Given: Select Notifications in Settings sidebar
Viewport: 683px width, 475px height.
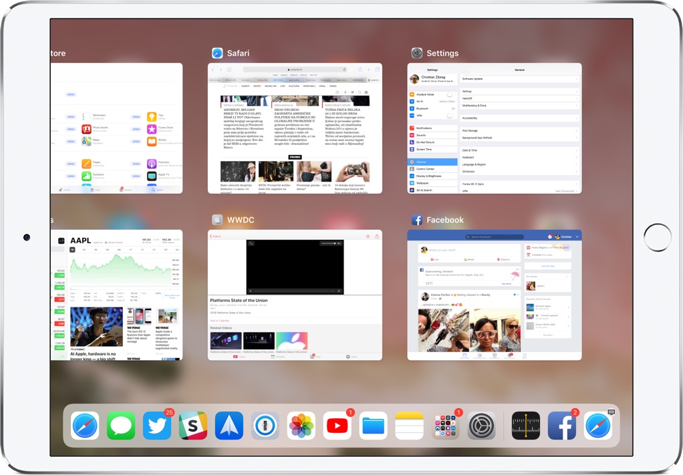Looking at the screenshot, I should click(x=433, y=128).
